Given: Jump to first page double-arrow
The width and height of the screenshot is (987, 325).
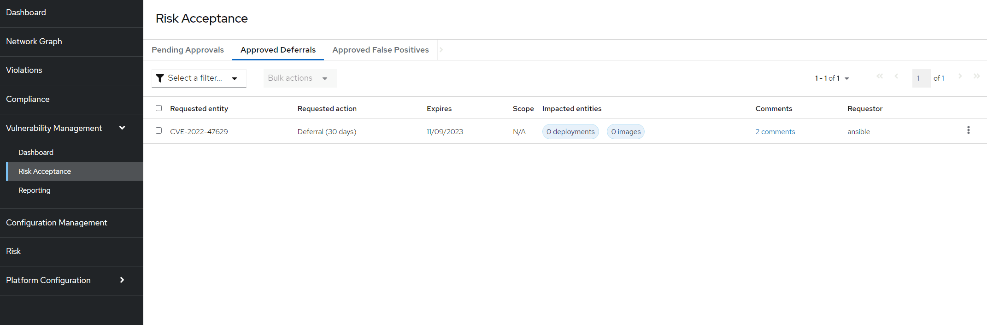Looking at the screenshot, I should [880, 76].
